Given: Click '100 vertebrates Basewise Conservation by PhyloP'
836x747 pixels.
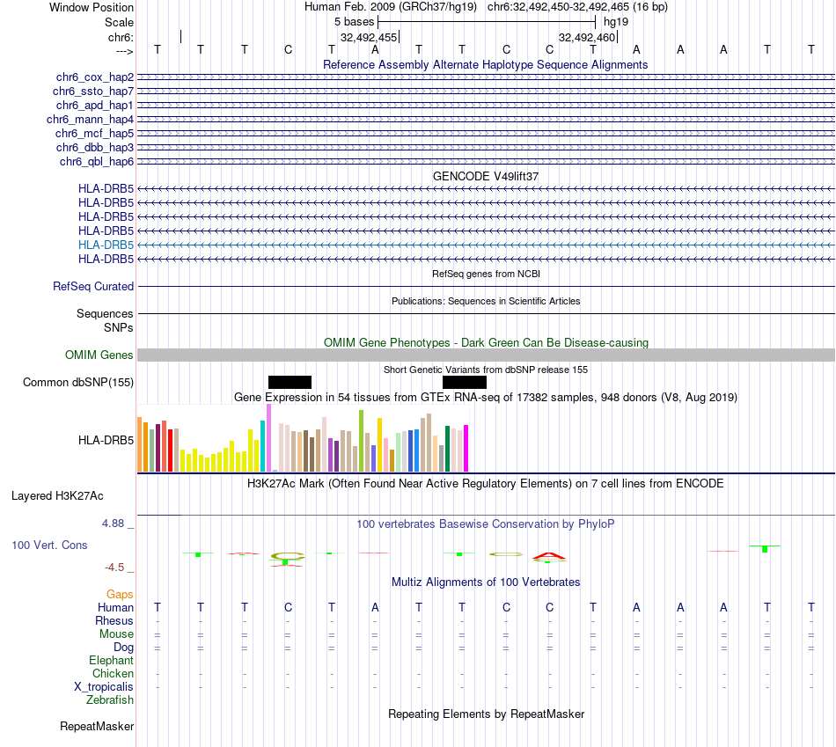Looking at the screenshot, I should (486, 524).
